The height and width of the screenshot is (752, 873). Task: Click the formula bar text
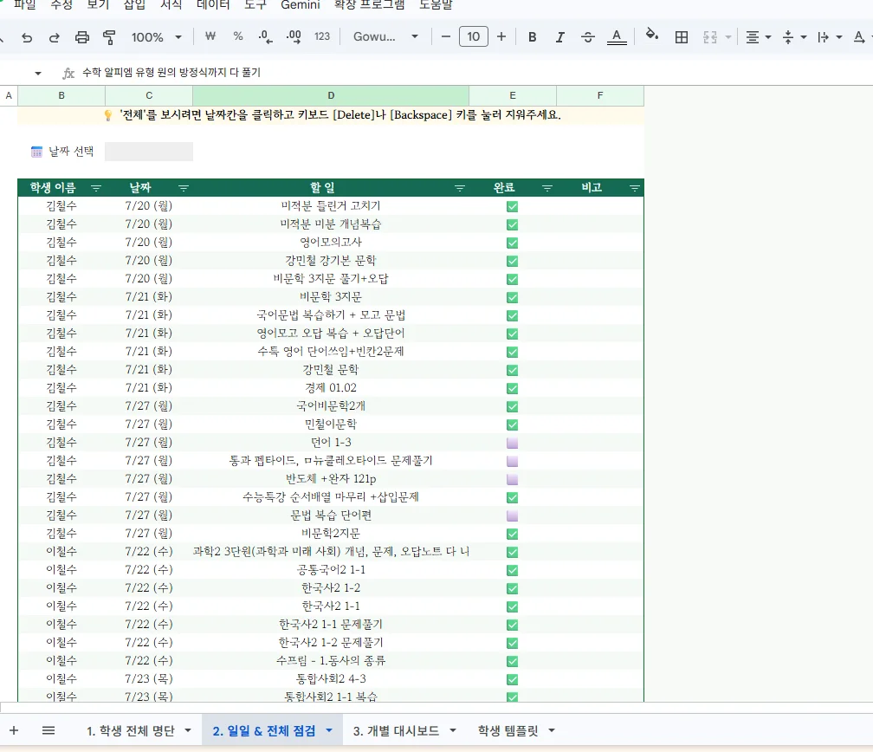171,73
